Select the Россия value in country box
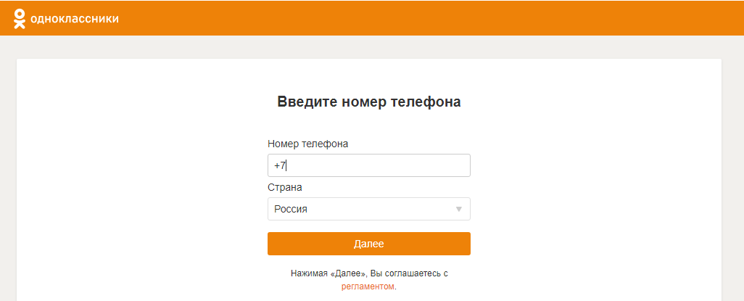The image size is (744, 301). pos(291,209)
